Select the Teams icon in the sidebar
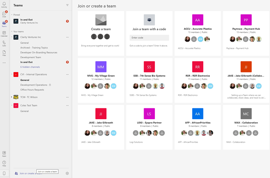This screenshot has height=178, width=270. [4, 24]
